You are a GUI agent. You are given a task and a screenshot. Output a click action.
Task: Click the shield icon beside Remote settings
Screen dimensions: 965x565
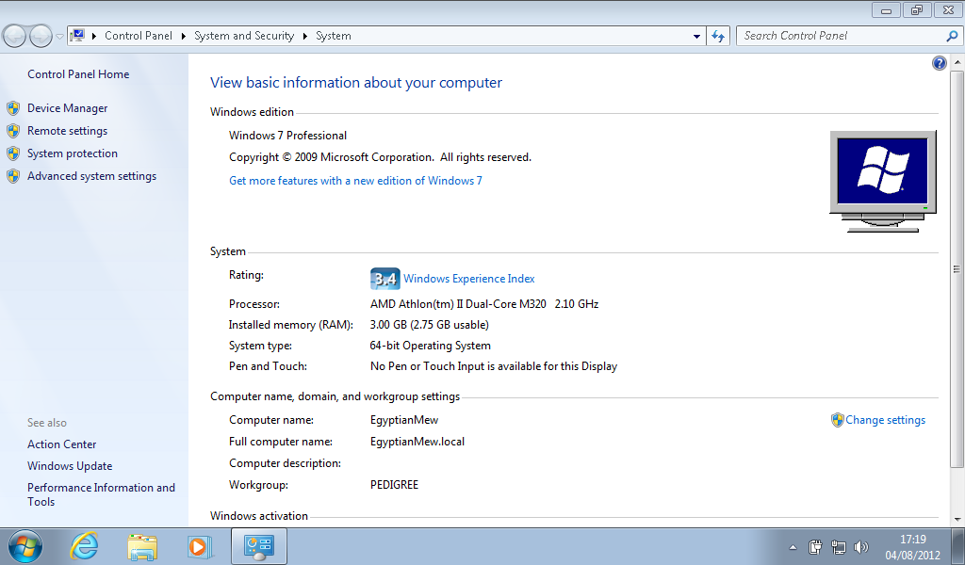[x=13, y=131]
